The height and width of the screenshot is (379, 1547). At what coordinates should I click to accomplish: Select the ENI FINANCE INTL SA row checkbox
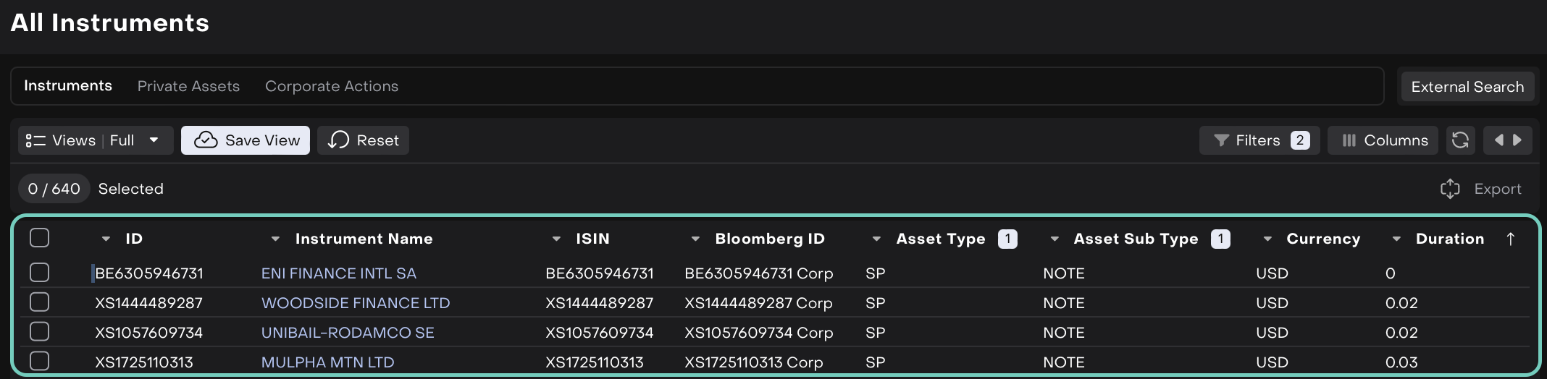(40, 273)
